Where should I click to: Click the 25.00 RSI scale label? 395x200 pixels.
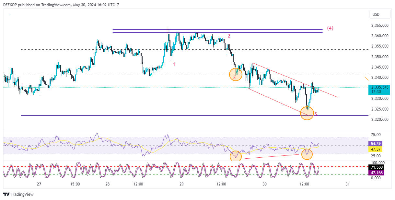(x=376, y=156)
